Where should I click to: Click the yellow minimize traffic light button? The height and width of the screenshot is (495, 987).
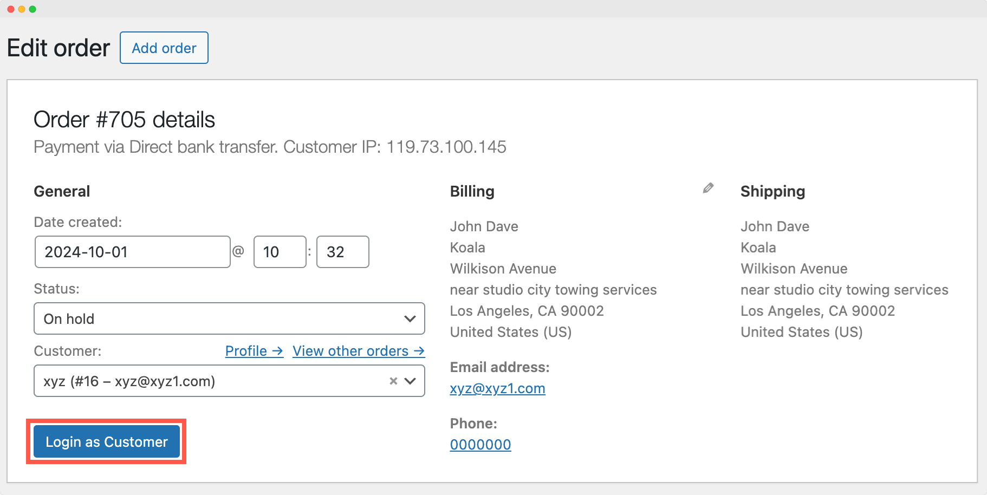coord(22,8)
